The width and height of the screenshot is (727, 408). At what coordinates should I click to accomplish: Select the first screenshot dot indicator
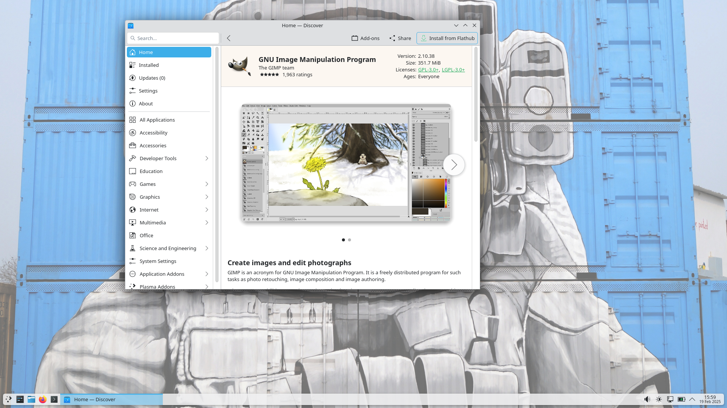pyautogui.click(x=343, y=240)
